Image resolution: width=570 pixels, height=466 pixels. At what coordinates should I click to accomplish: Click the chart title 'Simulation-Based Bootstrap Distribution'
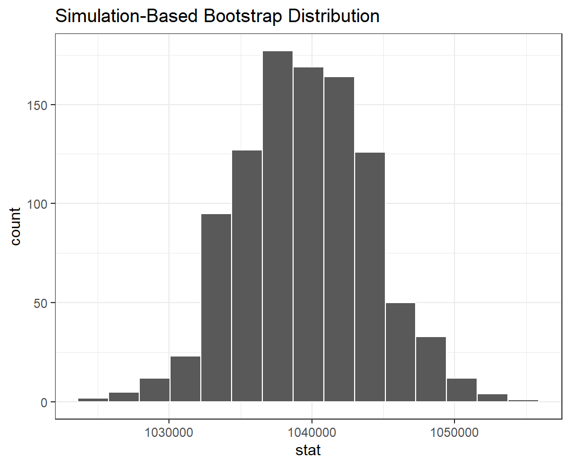(217, 16)
